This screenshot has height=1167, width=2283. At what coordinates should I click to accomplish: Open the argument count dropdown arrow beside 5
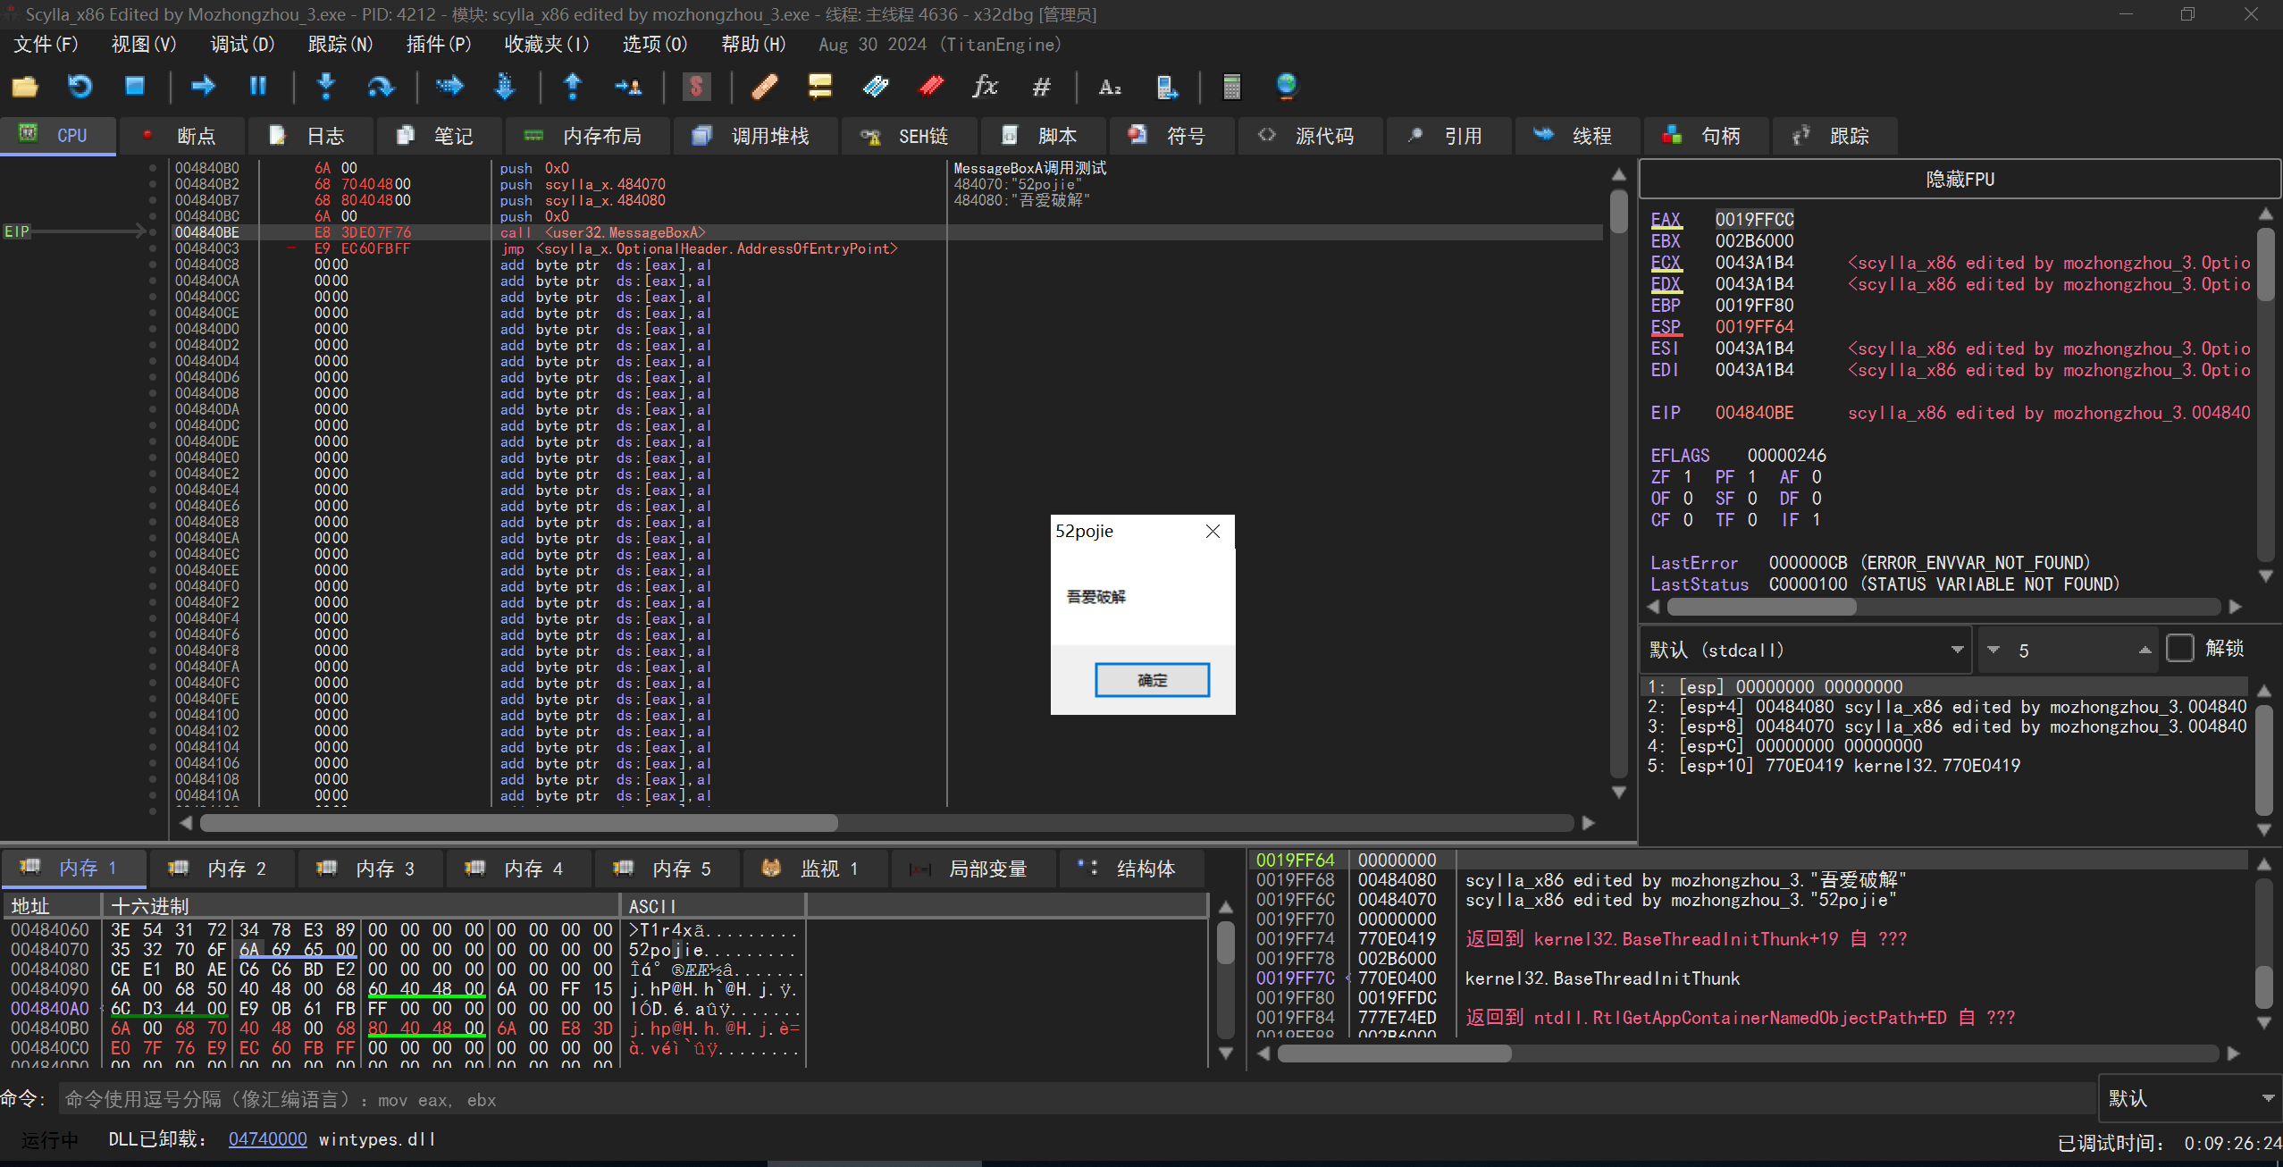(x=1993, y=650)
